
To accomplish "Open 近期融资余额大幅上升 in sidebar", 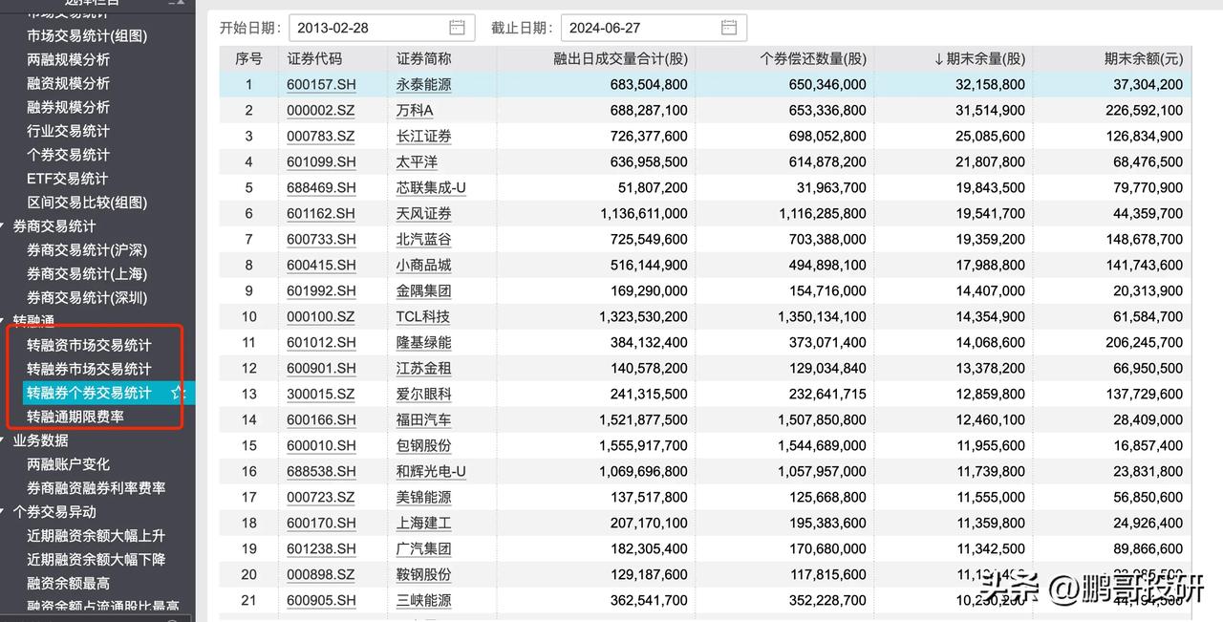I will click(x=96, y=536).
